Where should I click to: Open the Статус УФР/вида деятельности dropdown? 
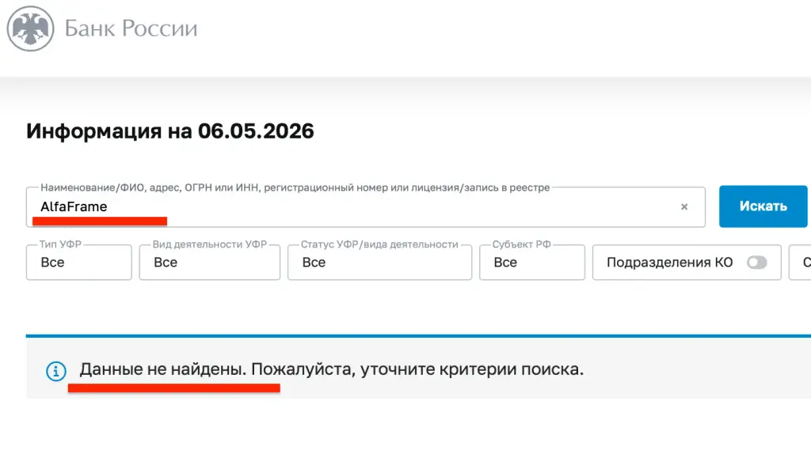(x=379, y=263)
